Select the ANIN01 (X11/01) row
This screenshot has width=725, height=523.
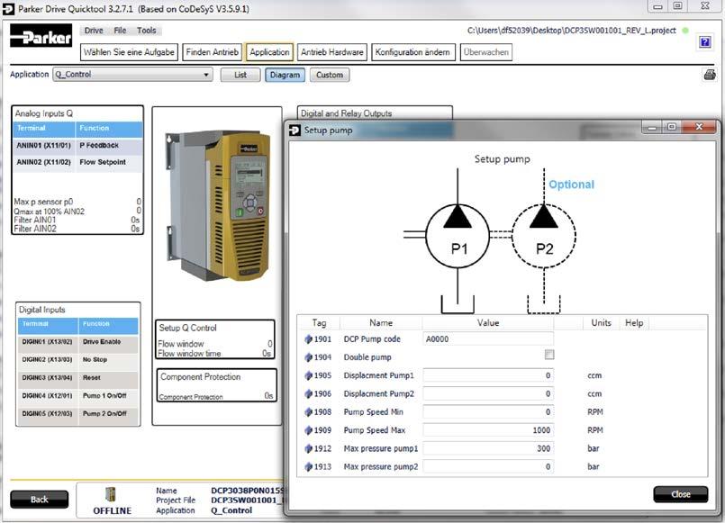pyautogui.click(x=77, y=146)
